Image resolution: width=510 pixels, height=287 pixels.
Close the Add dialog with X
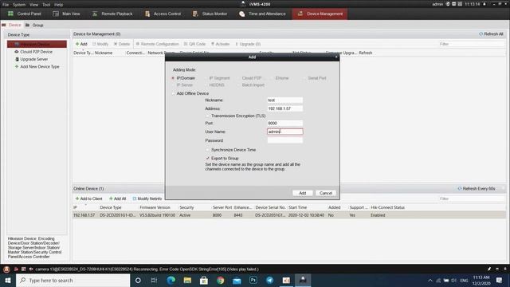click(336, 57)
